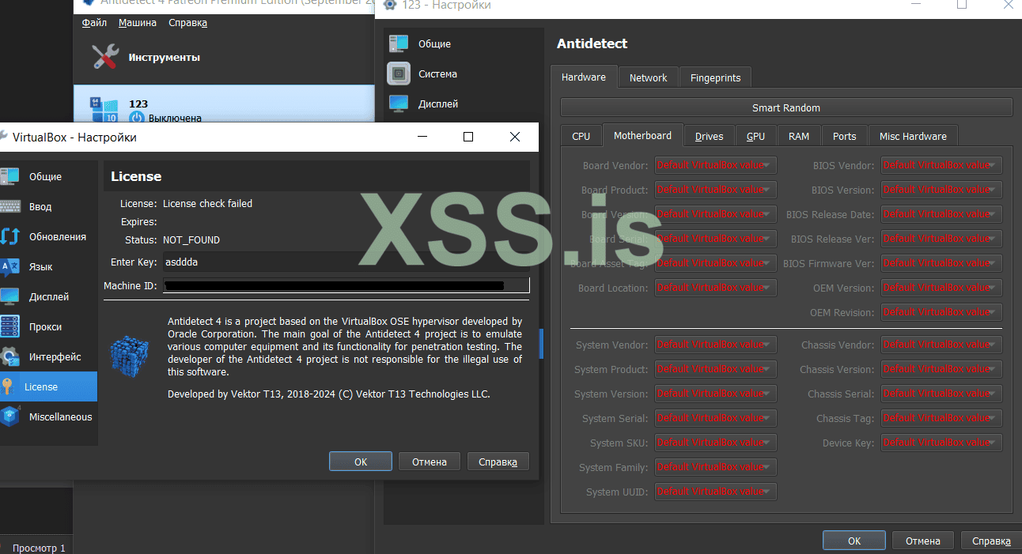This screenshot has width=1022, height=554.
Task: Open the OEM Revision dropdown
Action: (x=941, y=312)
